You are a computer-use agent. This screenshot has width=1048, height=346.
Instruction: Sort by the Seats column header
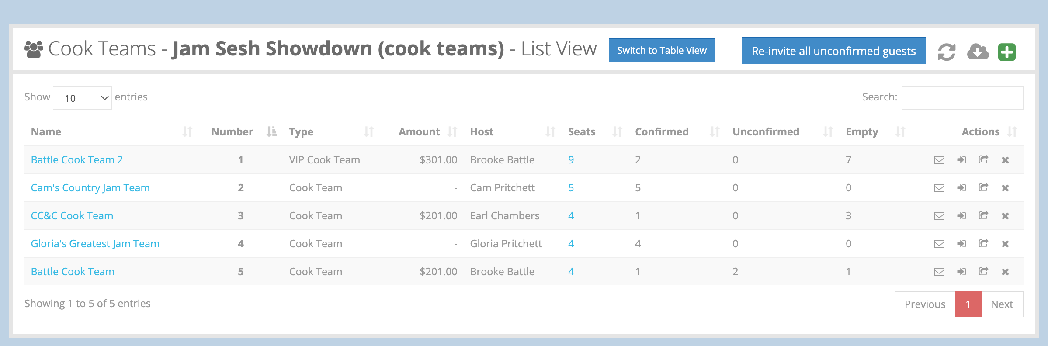click(x=581, y=132)
